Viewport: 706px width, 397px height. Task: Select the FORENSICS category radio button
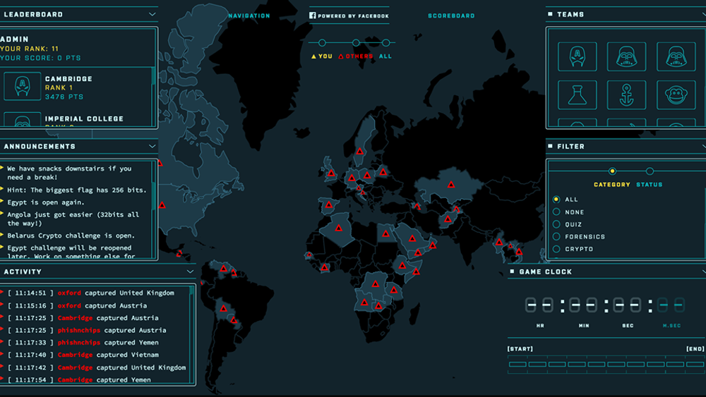click(x=556, y=236)
